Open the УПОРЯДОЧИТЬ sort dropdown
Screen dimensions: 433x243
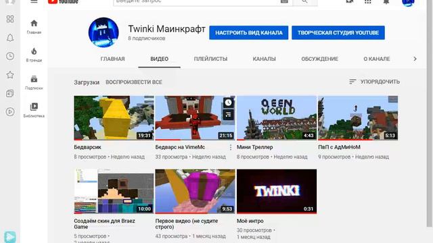374,82
